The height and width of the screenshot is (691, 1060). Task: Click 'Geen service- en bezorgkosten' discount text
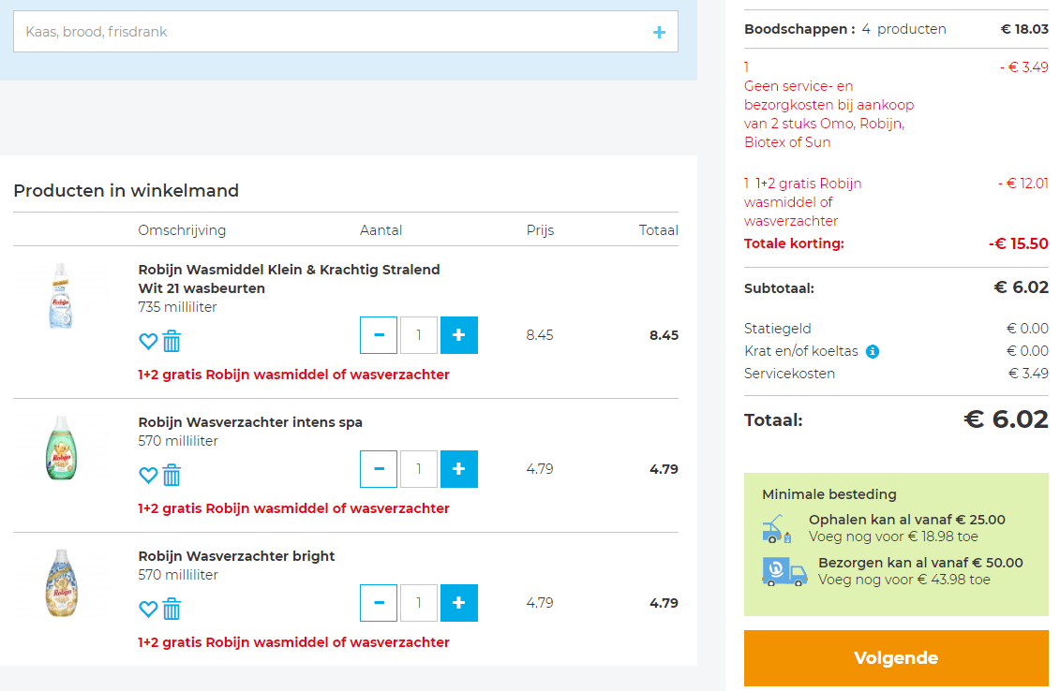(829, 114)
